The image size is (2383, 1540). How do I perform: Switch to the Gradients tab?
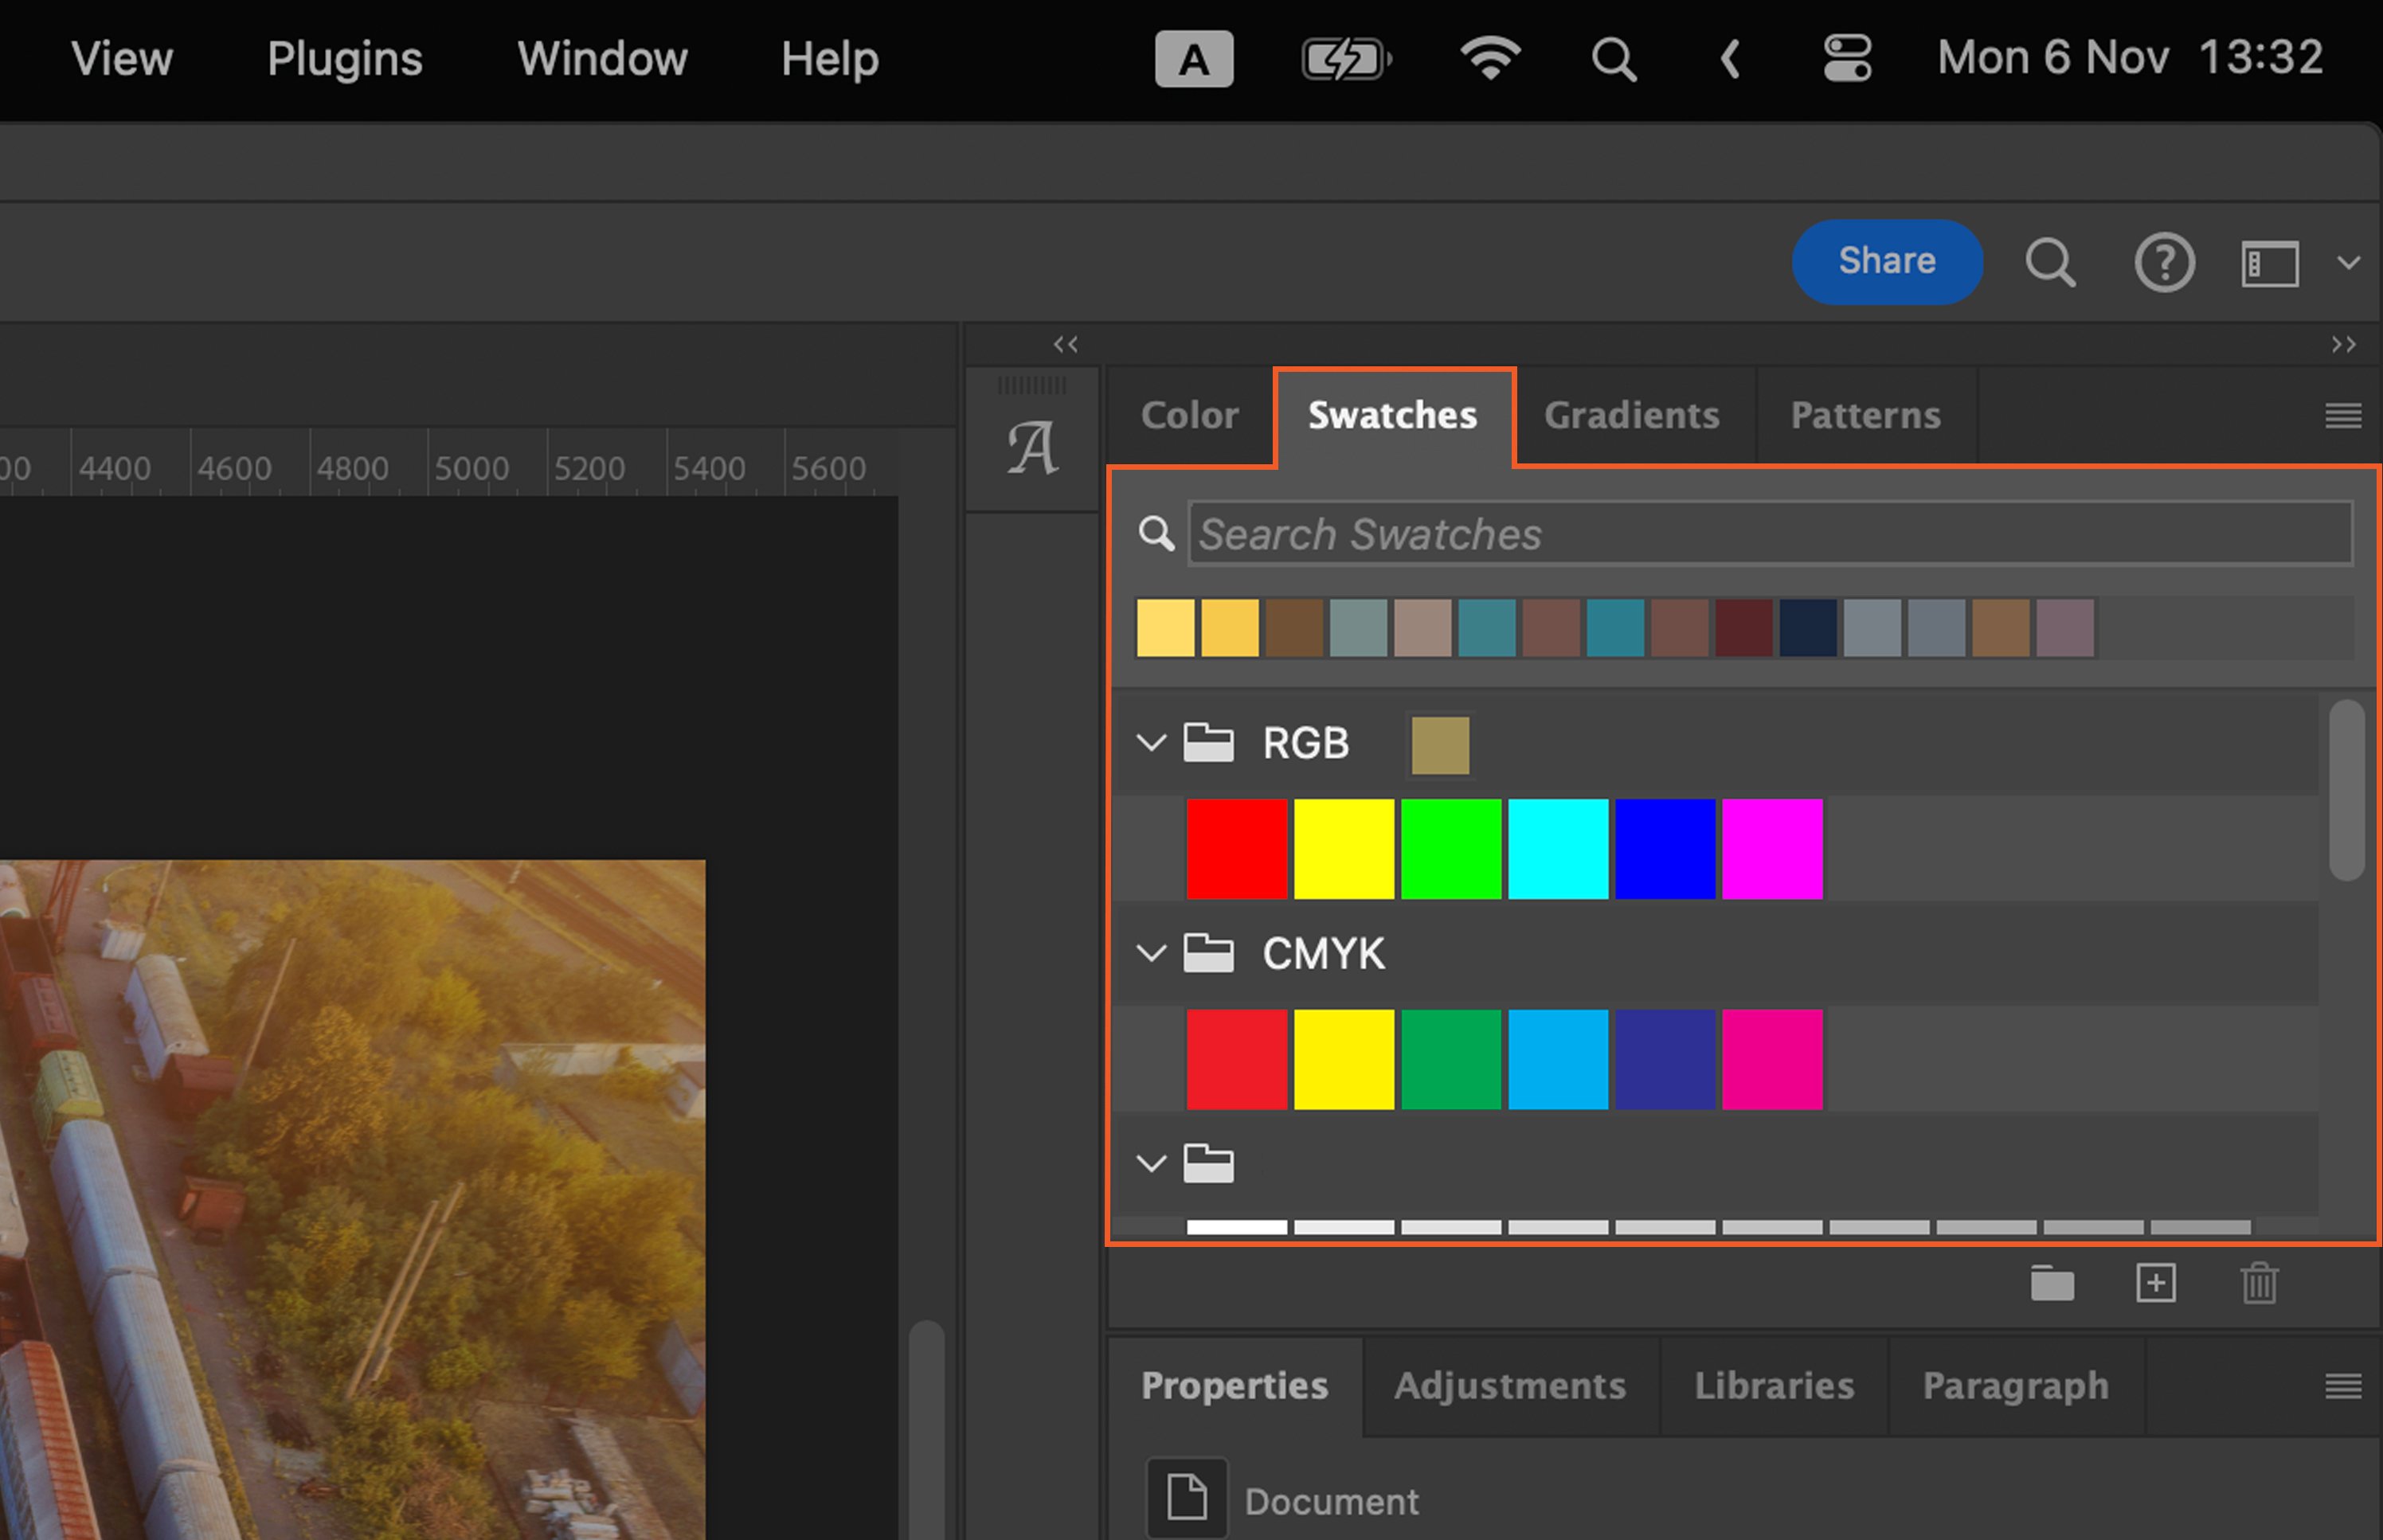tap(1631, 415)
